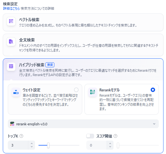
Task: Select the Rerankモデル card
Action: (x=122, y=99)
